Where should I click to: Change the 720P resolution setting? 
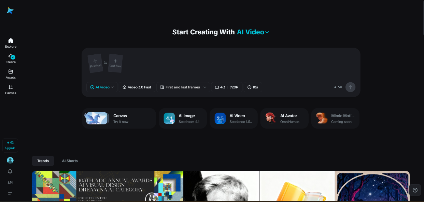pos(234,87)
